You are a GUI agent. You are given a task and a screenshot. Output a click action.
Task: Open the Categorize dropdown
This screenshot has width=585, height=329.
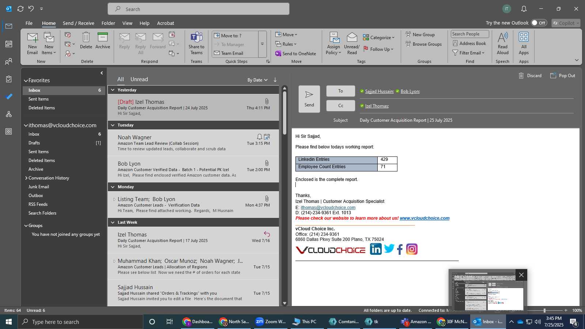click(379, 37)
